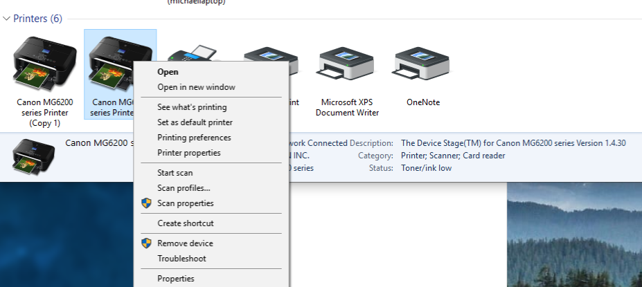The width and height of the screenshot is (642, 287).
Task: Click Category value Printer; Scanner; Card reader
Action: click(x=453, y=156)
